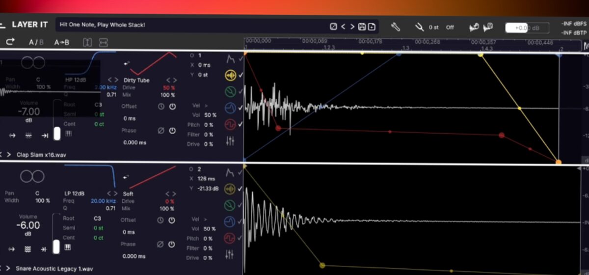The image size is (589, 275).
Task: Click the tuning fork icon
Action: pos(419,27)
